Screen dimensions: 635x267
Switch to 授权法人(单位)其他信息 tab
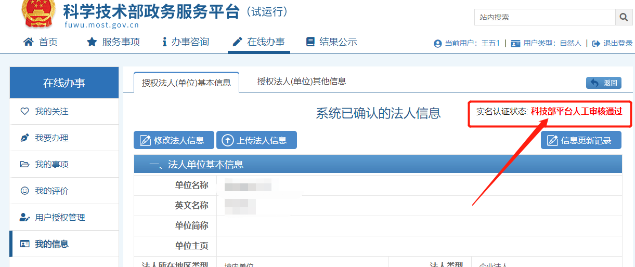(302, 82)
